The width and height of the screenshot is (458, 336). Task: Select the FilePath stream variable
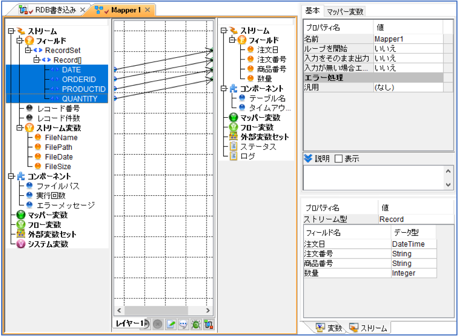pos(58,147)
